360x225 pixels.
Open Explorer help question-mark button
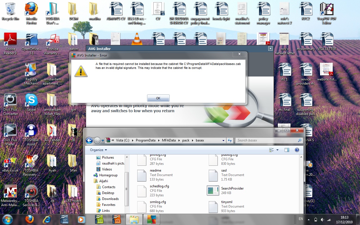297,150
